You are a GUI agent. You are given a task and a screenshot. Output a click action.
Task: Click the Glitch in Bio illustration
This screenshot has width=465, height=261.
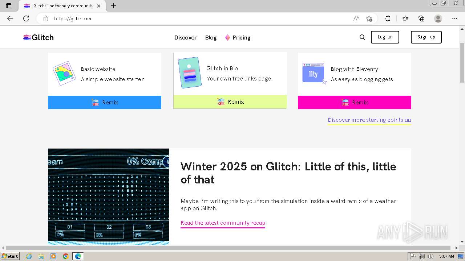[190, 72]
